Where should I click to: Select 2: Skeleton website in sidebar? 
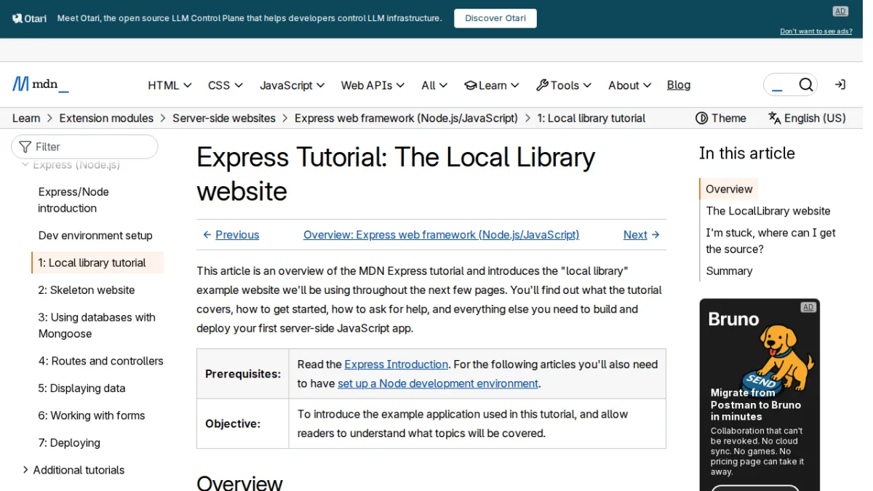tap(87, 290)
